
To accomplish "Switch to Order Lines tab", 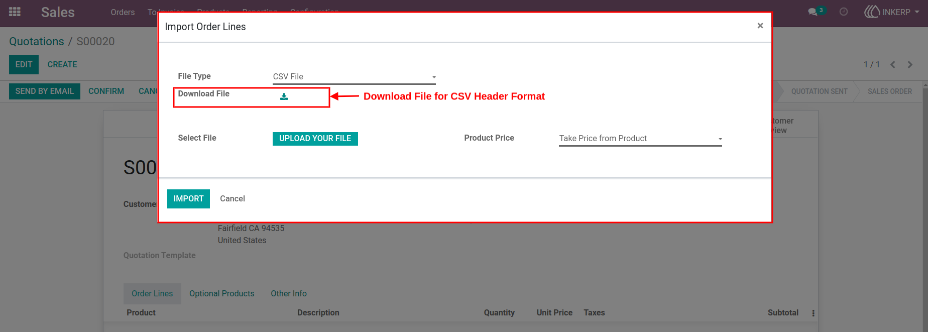I will point(152,294).
